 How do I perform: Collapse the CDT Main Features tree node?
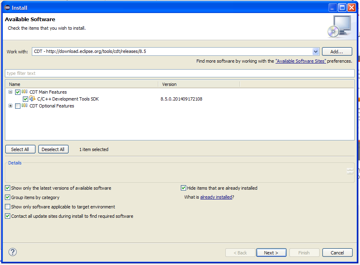coord(10,92)
